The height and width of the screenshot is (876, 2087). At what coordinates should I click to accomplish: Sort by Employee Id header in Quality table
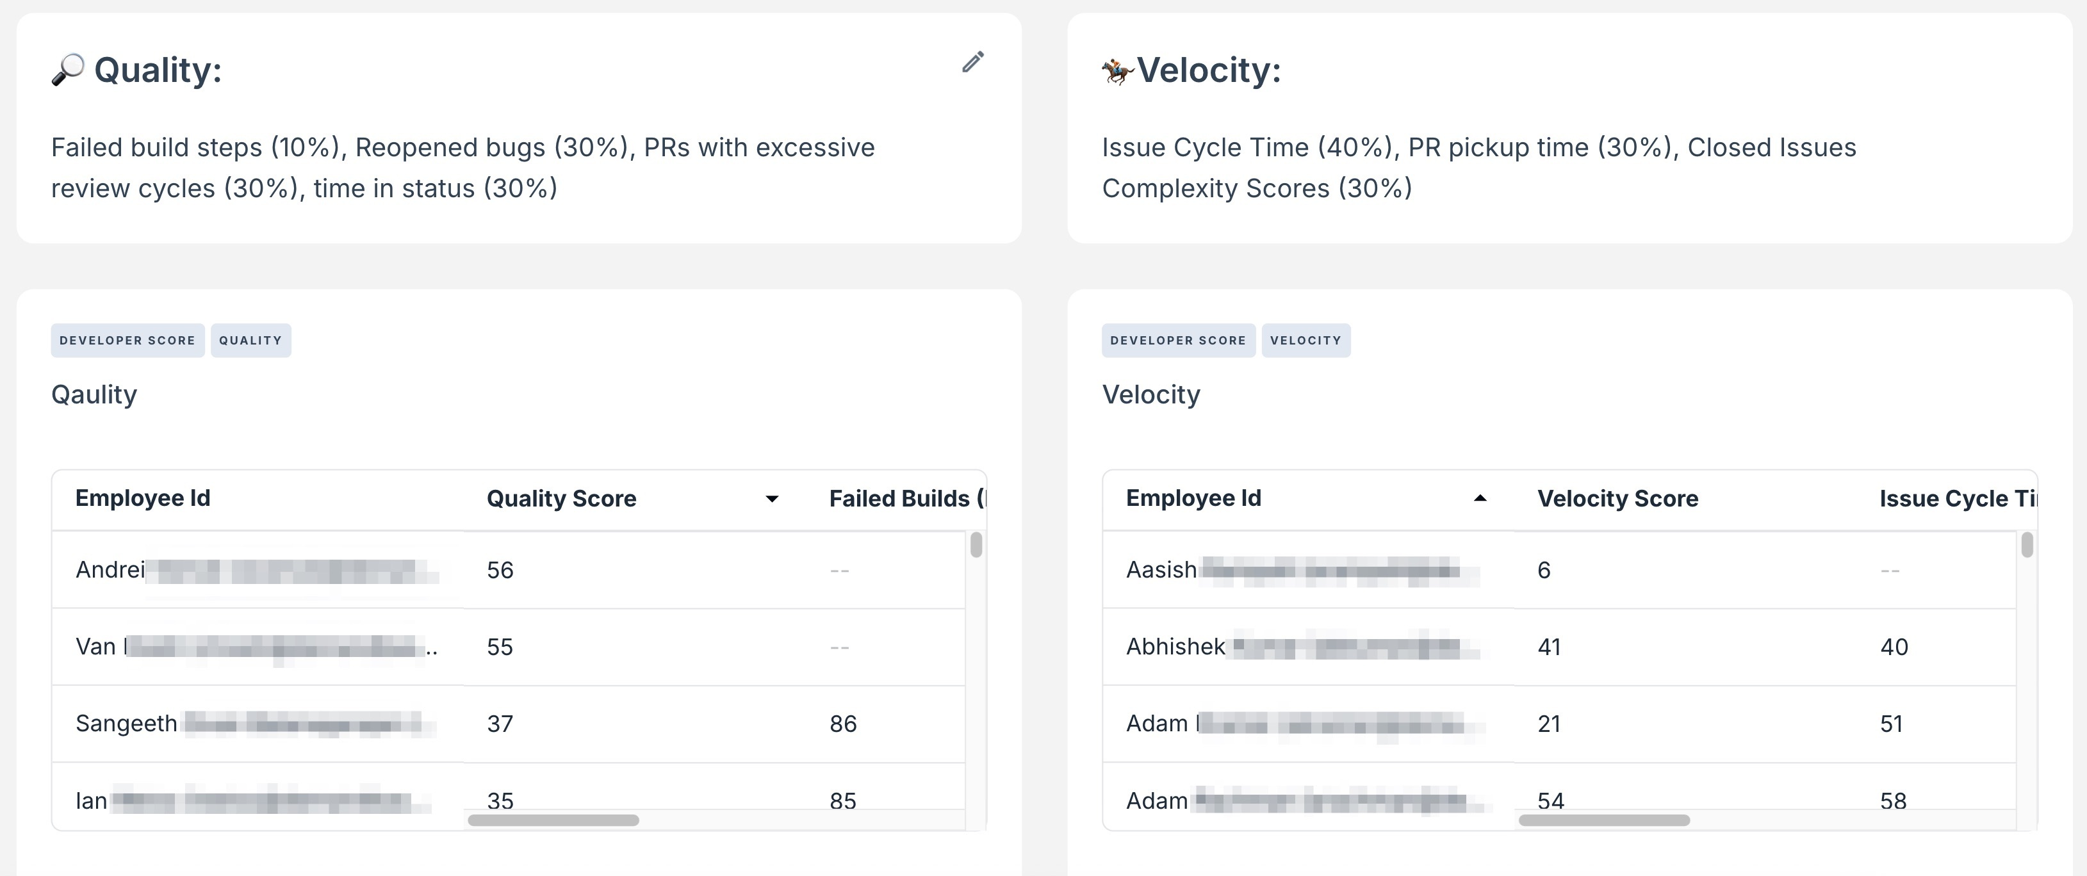click(x=143, y=498)
